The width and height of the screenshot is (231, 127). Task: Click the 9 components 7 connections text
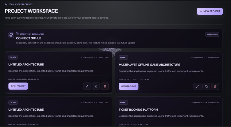click(x=205, y=57)
